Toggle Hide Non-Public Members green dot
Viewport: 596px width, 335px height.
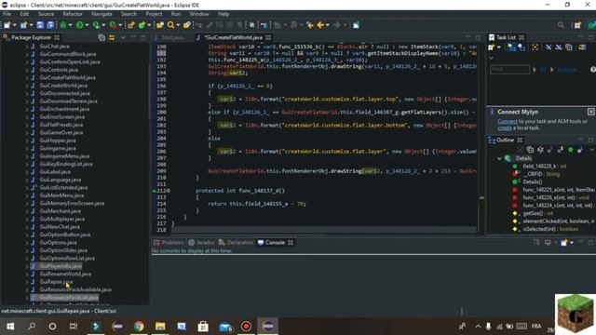pos(570,150)
